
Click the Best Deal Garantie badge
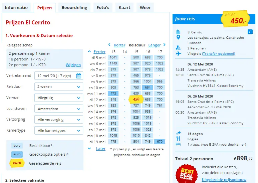tap(187, 174)
